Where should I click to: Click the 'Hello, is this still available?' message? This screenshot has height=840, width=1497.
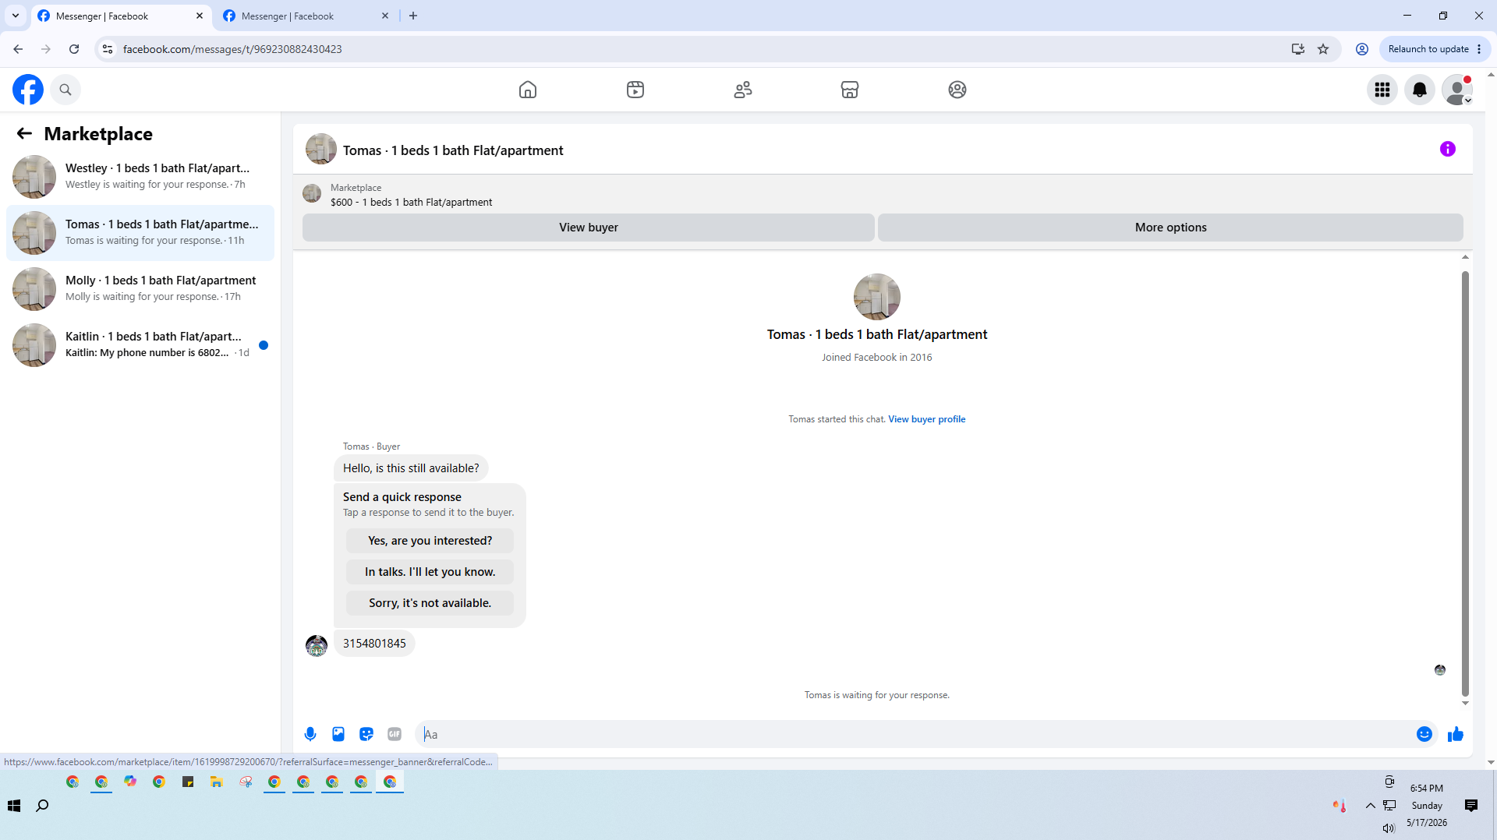[x=411, y=468]
